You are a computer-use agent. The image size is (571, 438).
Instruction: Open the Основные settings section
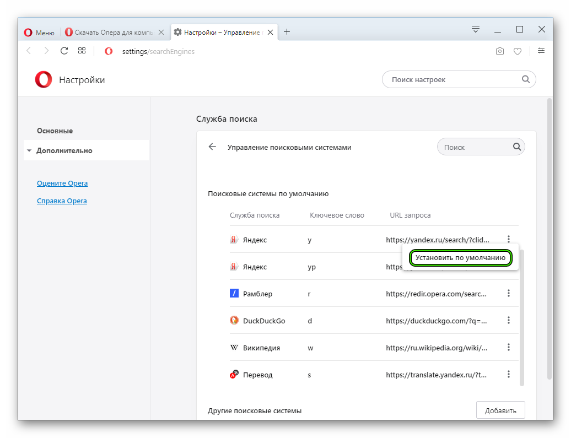pyautogui.click(x=55, y=131)
